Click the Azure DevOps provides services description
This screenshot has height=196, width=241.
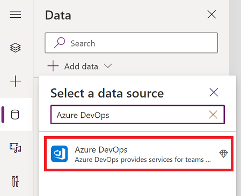pyautogui.click(x=143, y=160)
